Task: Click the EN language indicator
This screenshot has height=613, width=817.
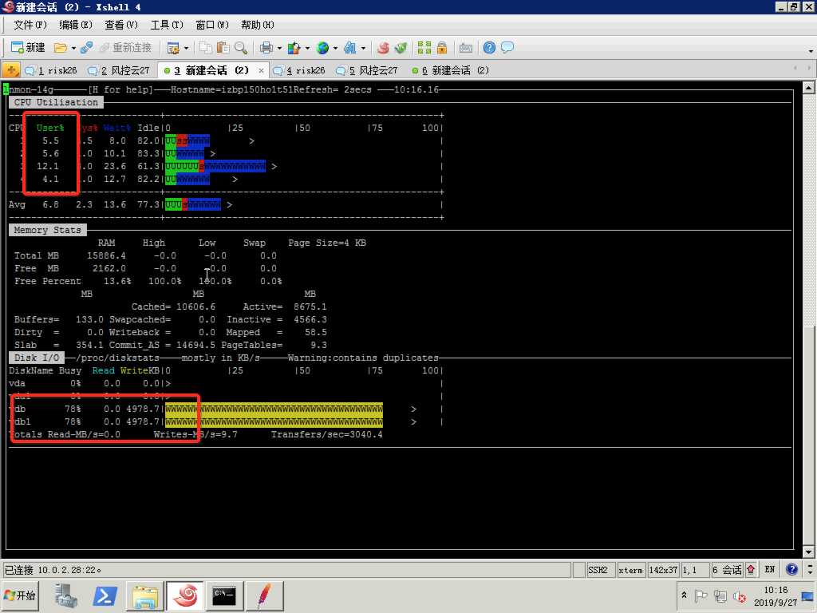Action: (x=770, y=569)
